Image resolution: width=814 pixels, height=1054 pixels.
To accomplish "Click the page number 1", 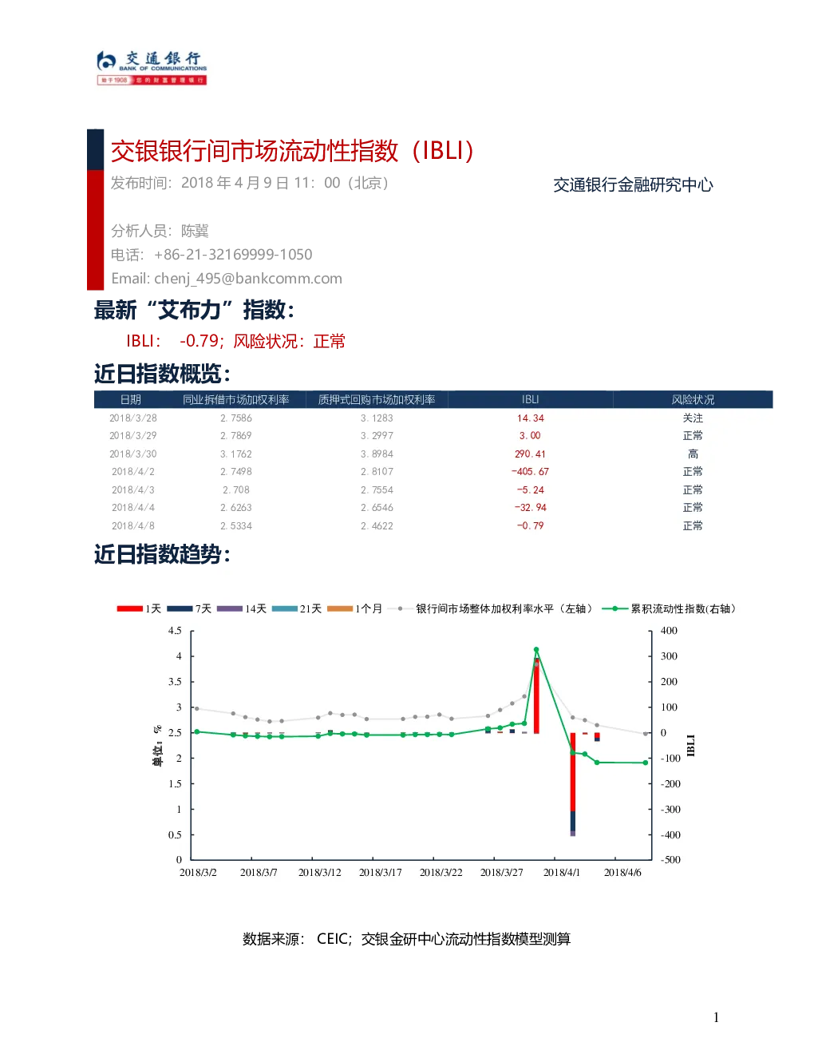I will [716, 1017].
